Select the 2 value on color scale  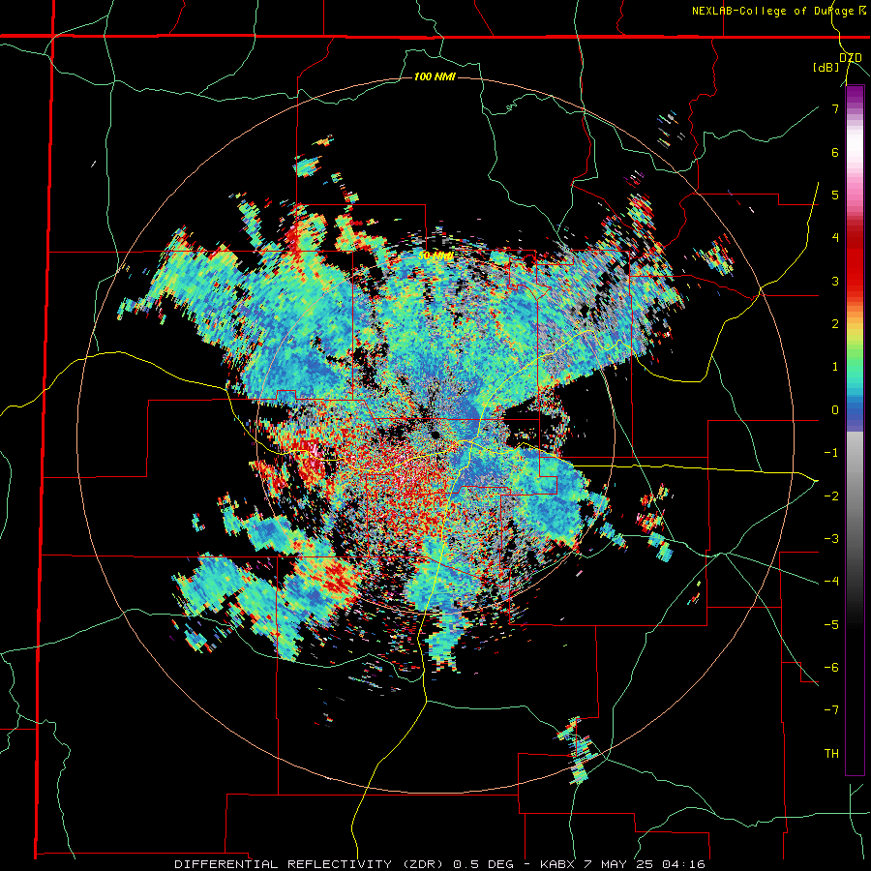click(835, 324)
